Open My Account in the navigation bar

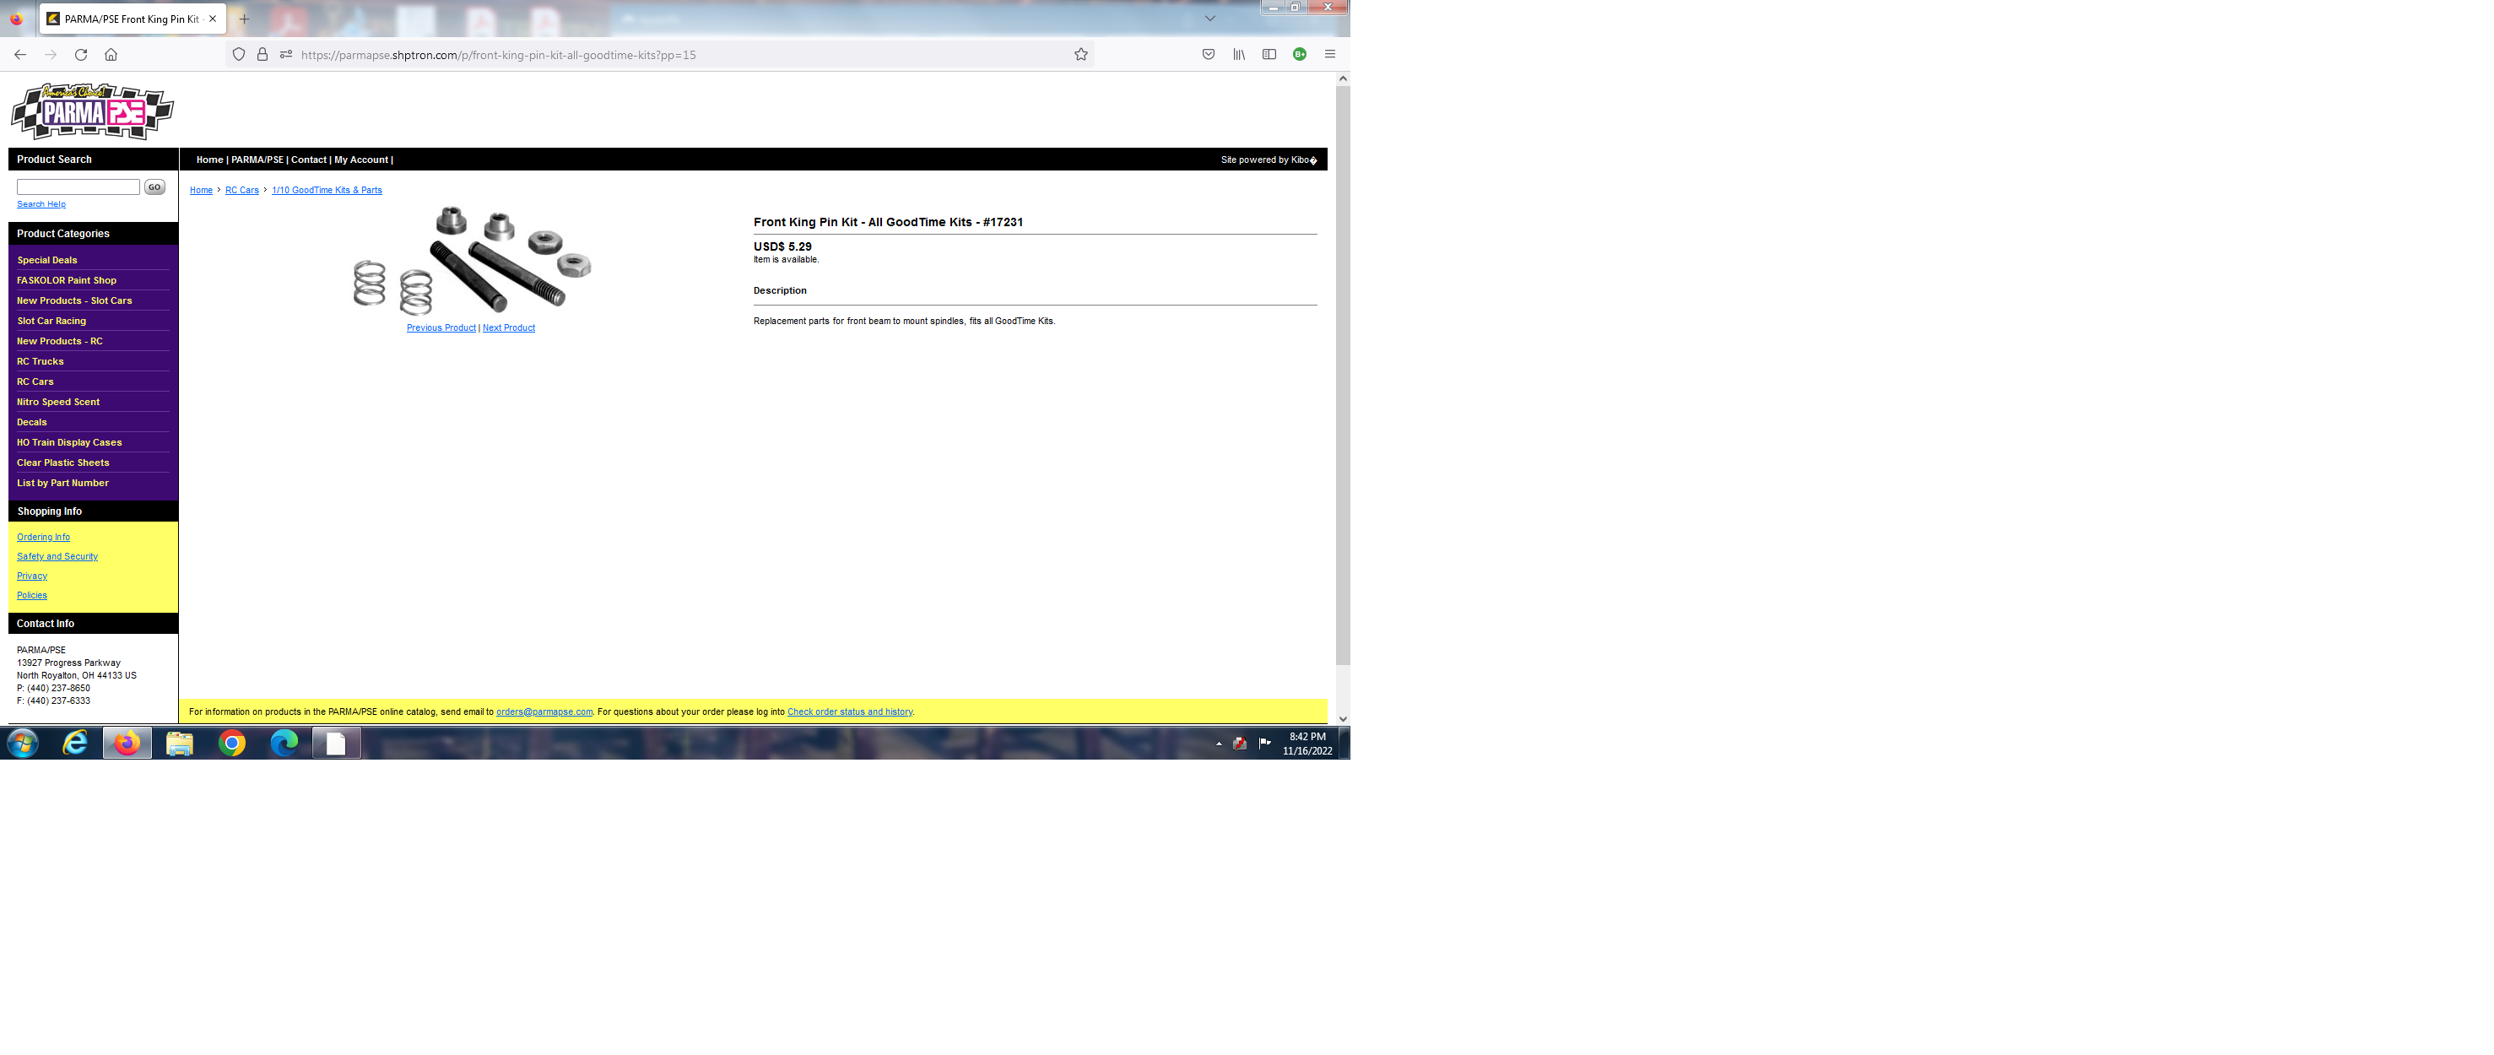click(x=361, y=160)
